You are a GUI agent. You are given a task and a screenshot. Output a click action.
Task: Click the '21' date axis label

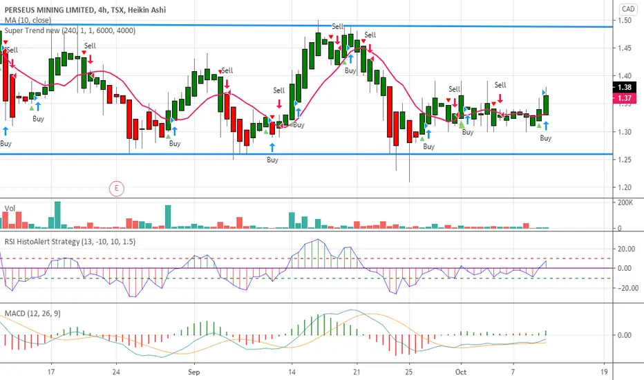[357, 372]
